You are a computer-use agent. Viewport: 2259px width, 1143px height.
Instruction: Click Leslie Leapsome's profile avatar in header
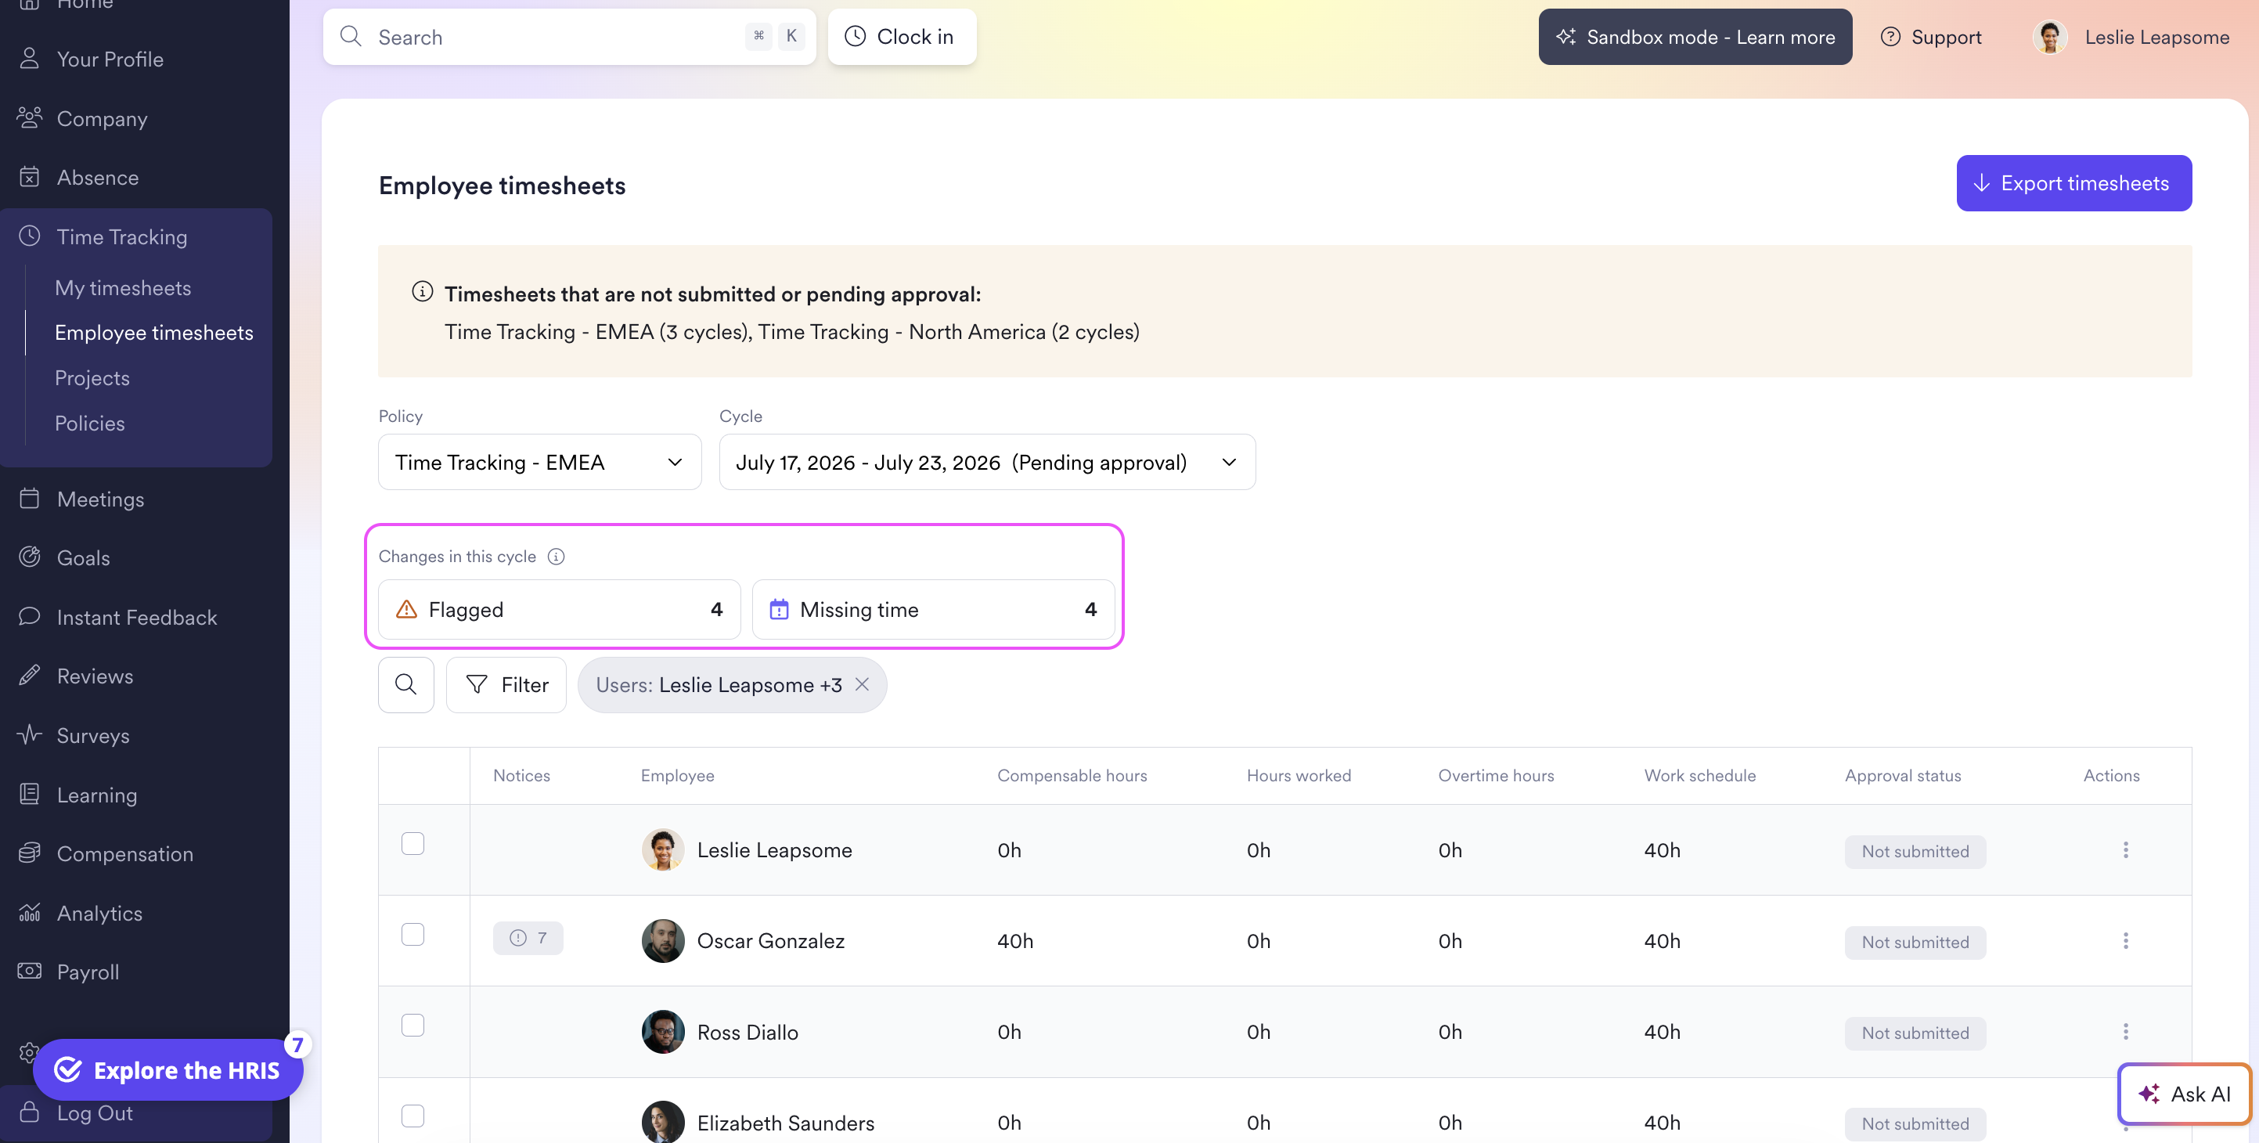coord(2049,37)
